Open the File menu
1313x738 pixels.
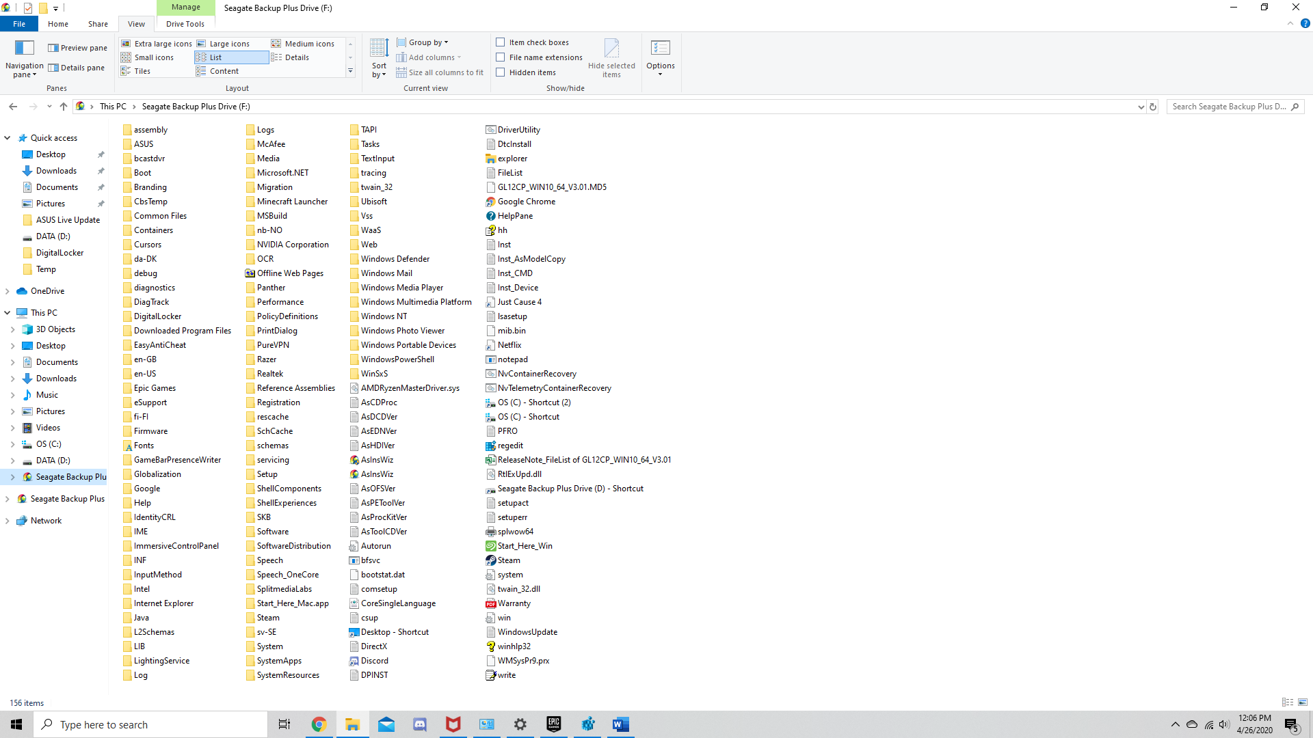[19, 24]
